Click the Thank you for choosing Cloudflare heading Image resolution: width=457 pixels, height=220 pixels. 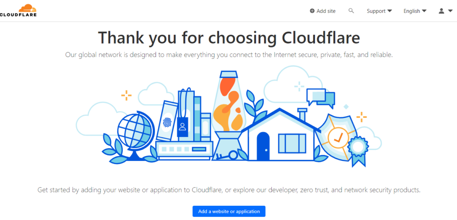228,38
